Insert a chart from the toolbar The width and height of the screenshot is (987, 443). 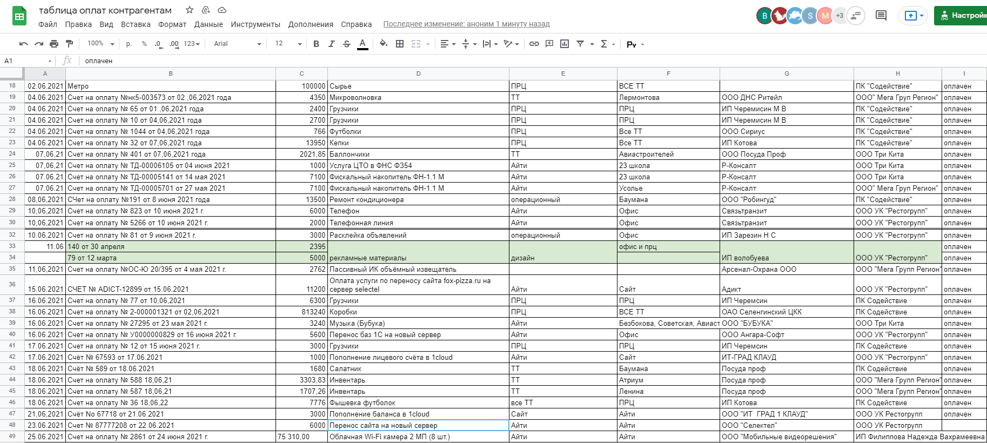[565, 44]
